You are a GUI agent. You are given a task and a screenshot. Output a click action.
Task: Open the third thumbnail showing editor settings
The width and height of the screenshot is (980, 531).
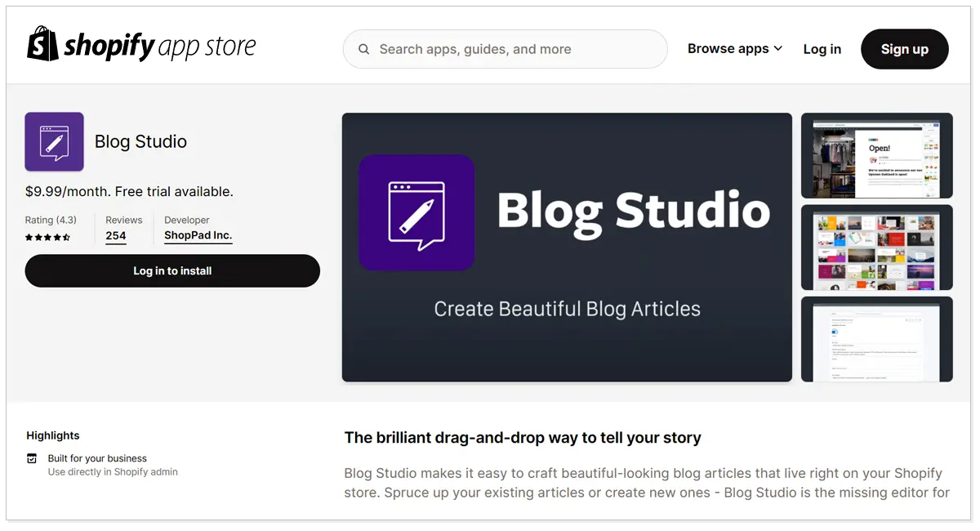click(876, 339)
